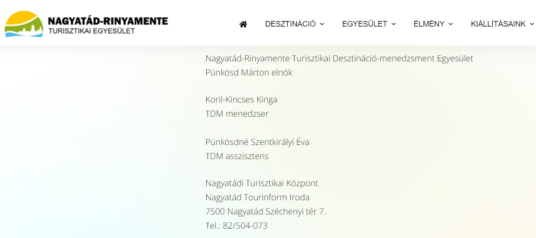Open the KIÁLLÍTÁSAINK menu

coord(498,24)
